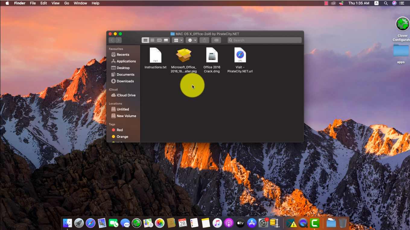Screen dimensions: 410x230
Task: Open Messages from the Dock
Action: point(125,223)
